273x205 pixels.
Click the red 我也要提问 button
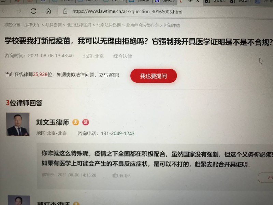point(153,76)
